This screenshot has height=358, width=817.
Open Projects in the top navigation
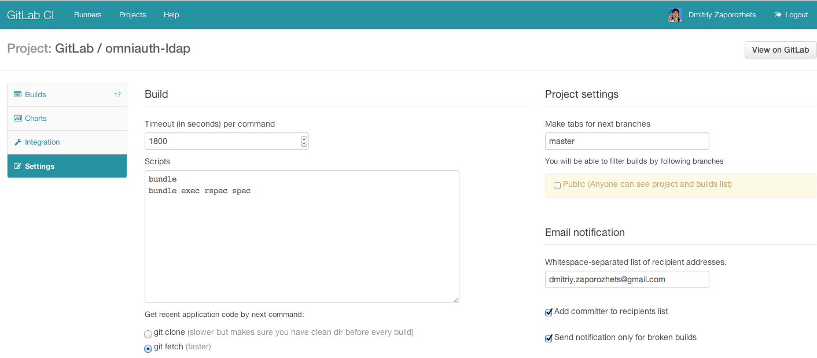tap(133, 15)
